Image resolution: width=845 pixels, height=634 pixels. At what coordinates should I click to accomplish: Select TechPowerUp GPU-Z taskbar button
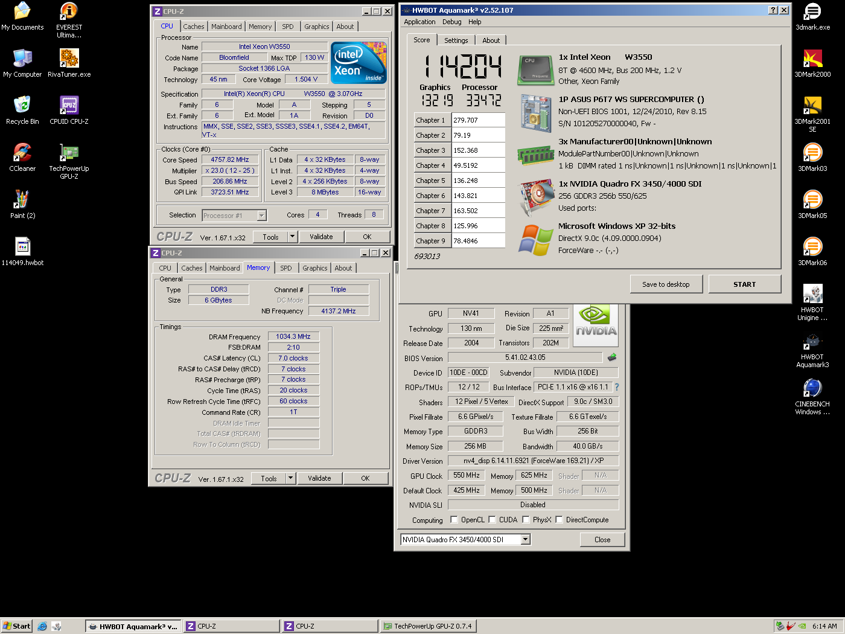(x=429, y=626)
